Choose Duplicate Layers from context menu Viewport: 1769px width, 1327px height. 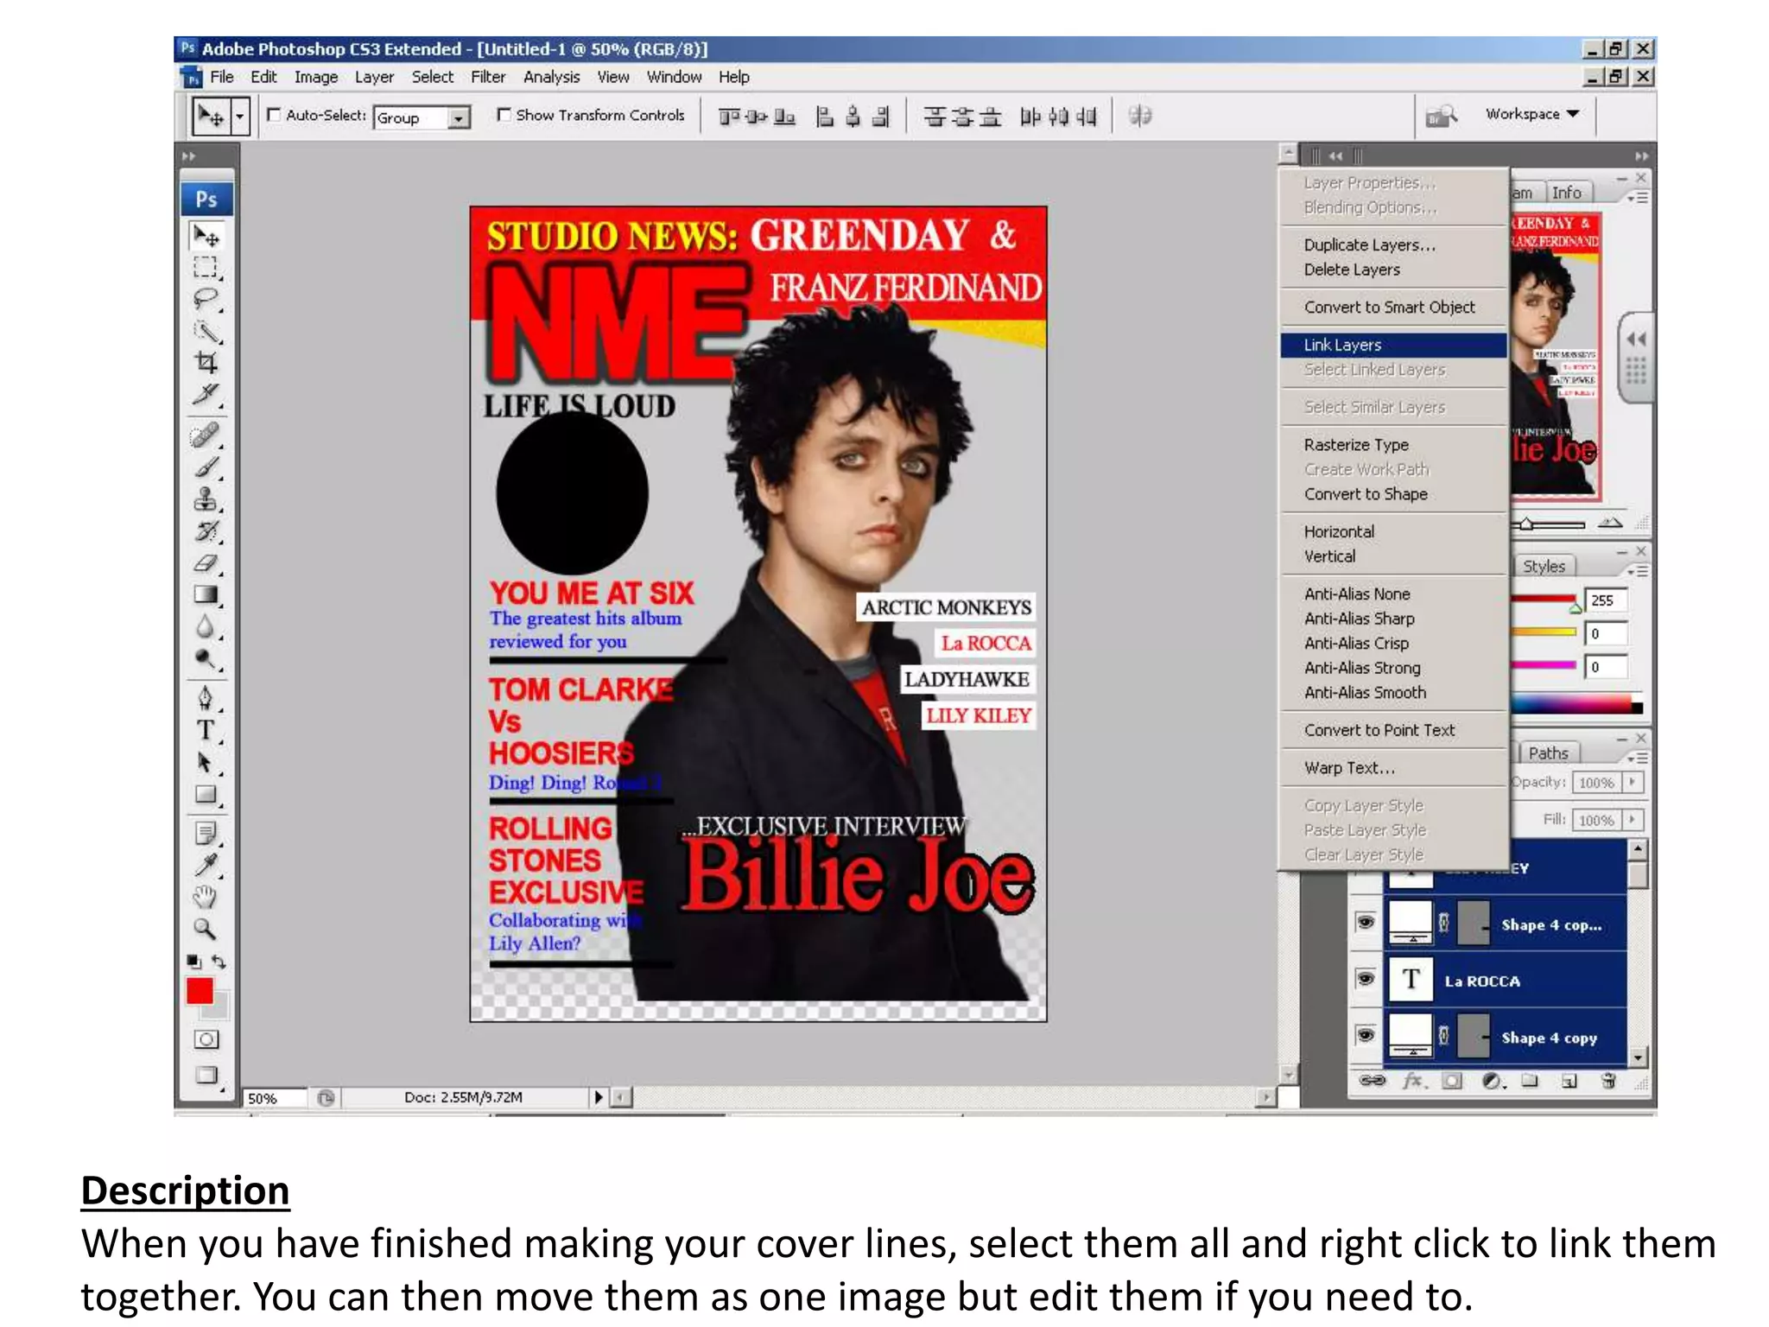coord(1393,244)
